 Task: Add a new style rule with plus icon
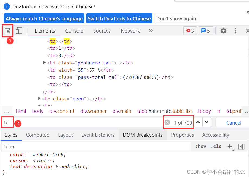(x=230, y=147)
